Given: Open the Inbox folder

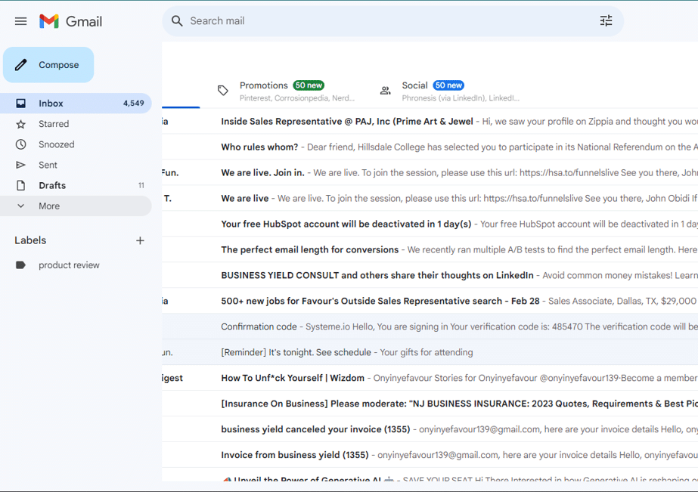Looking at the screenshot, I should point(51,104).
